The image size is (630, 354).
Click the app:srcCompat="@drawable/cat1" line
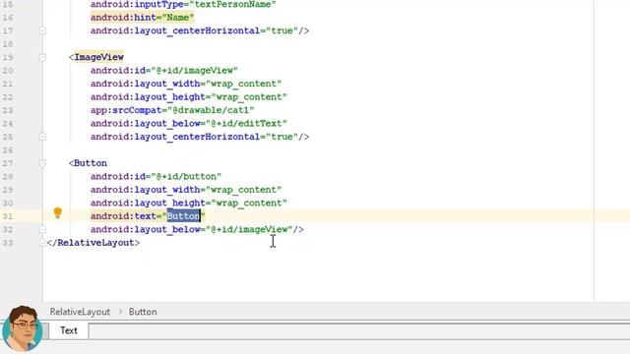click(172, 110)
